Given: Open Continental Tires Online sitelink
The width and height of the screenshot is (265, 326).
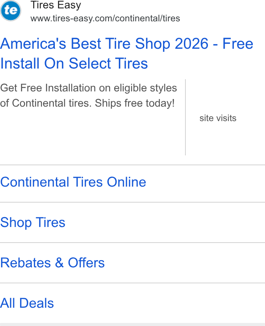Looking at the screenshot, I should (x=73, y=182).
